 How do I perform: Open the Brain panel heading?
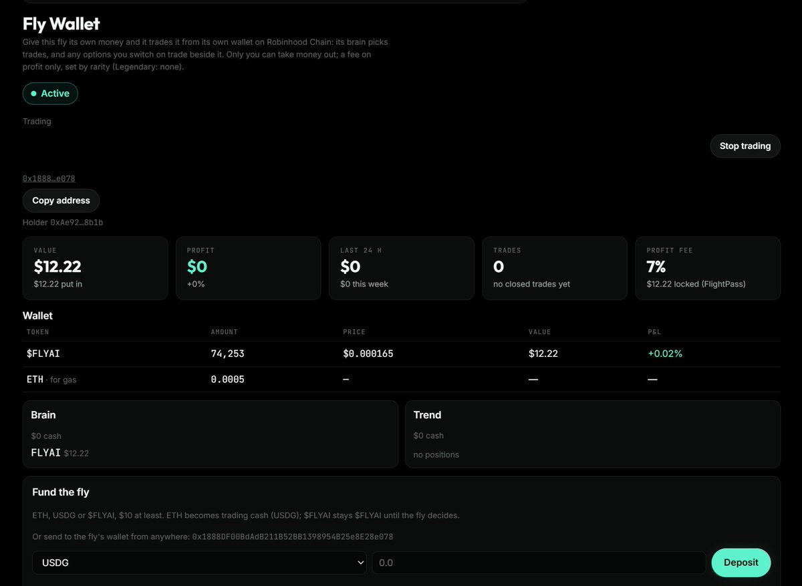43,415
